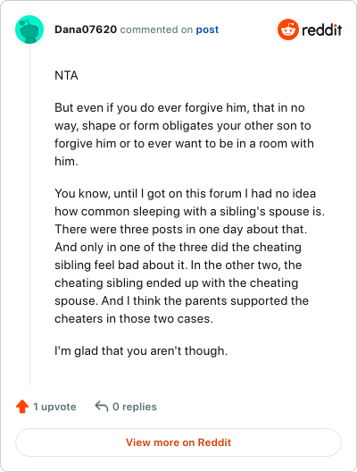Click the orange Reddit Snoo logo

(x=288, y=29)
